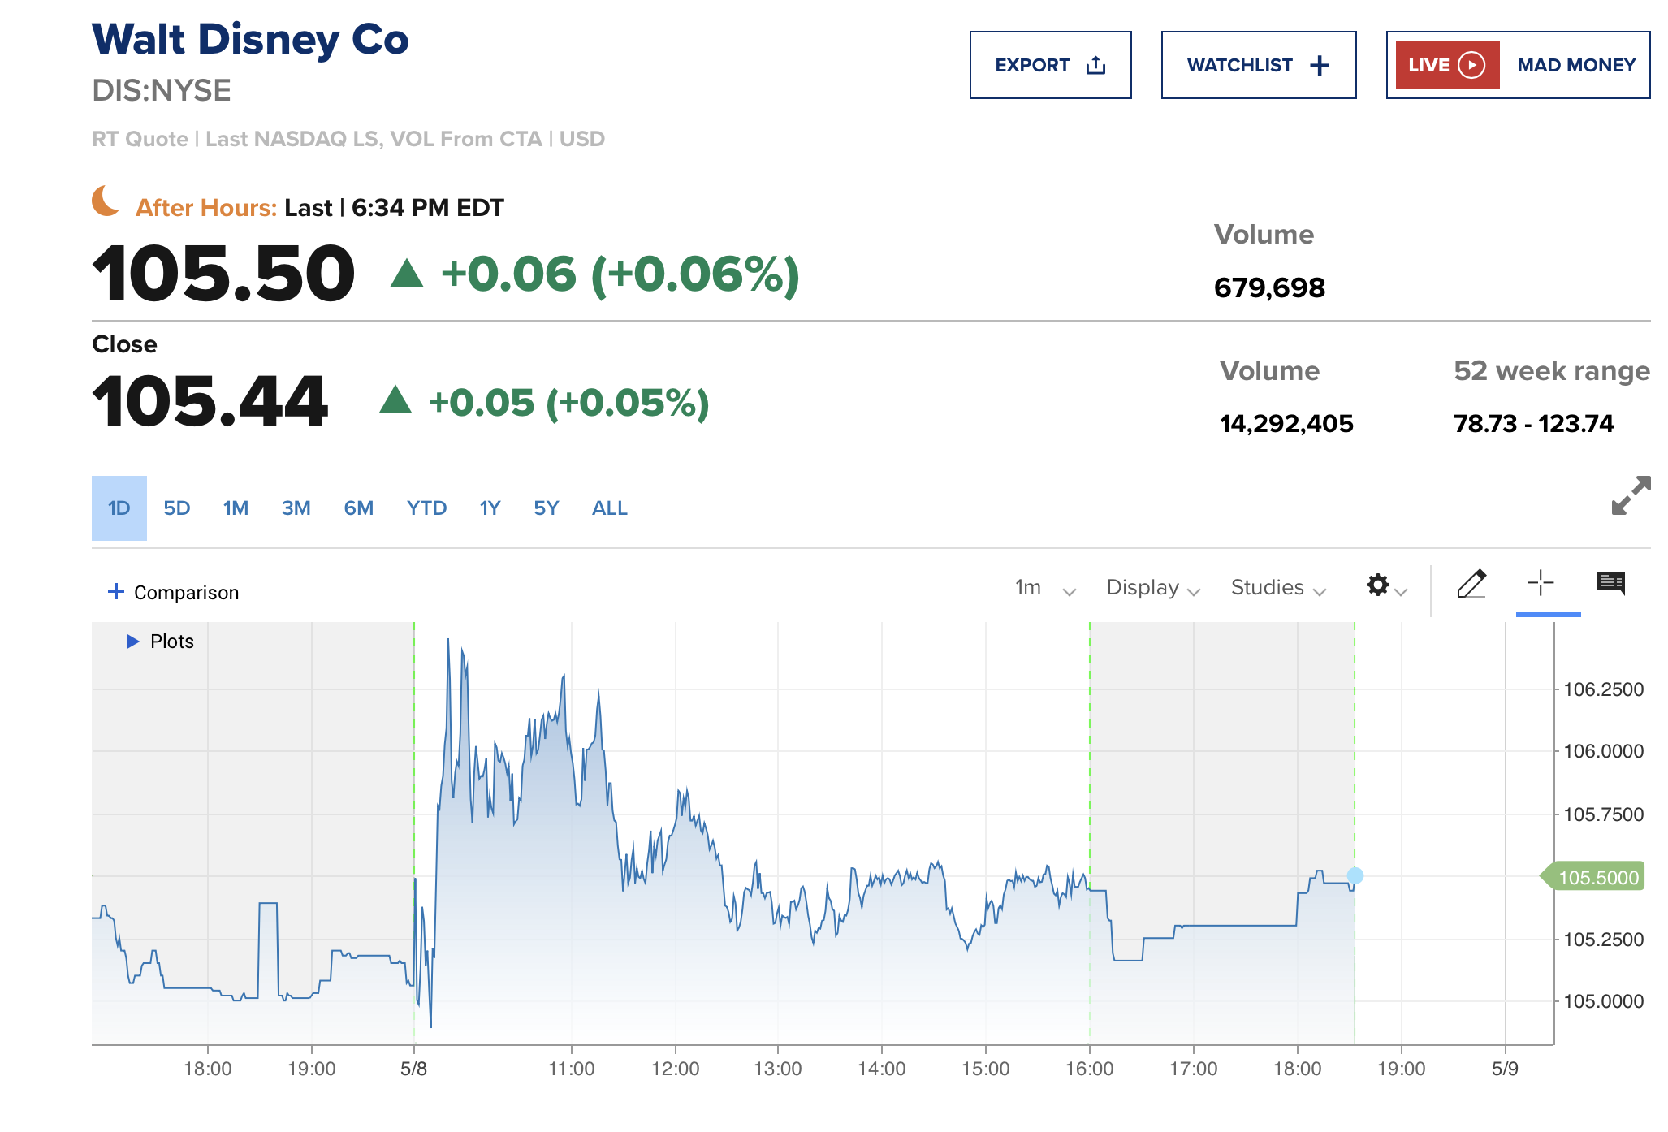Select the YTD time range
The height and width of the screenshot is (1132, 1668).
pos(426,508)
